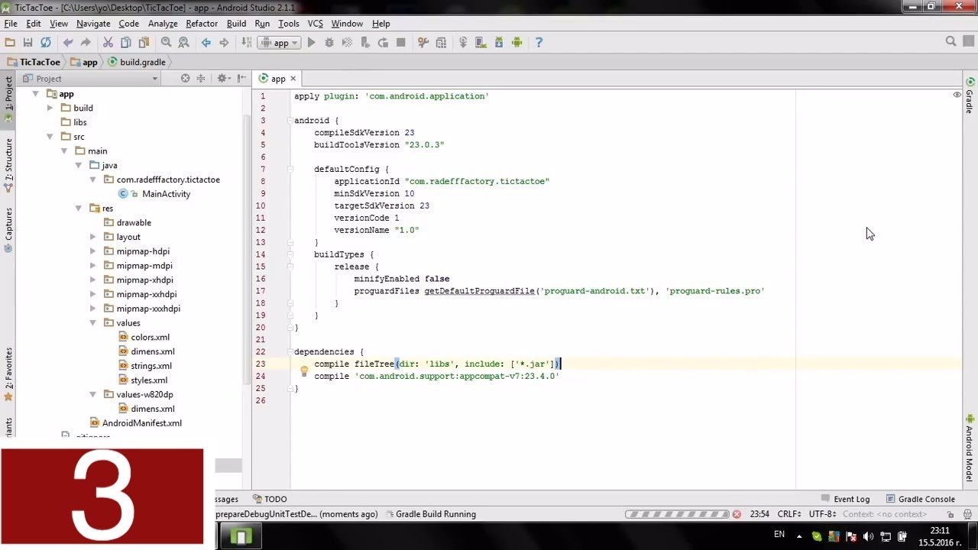Click the Gradle build progress bar
This screenshot has width=978, height=550.
tap(676, 514)
